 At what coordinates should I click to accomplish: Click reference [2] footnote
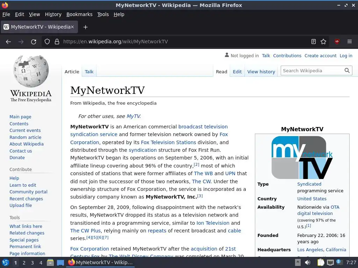coord(196,164)
